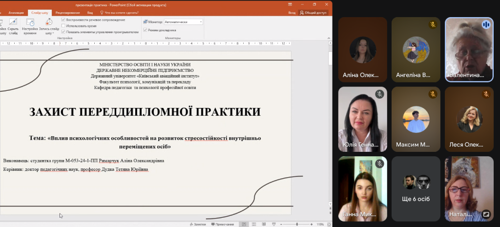500x227 pixels.
Task: Untick the show media controls checkbox
Action: click(63, 31)
